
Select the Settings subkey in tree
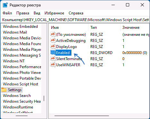pyautogui.click(x=15, y=90)
